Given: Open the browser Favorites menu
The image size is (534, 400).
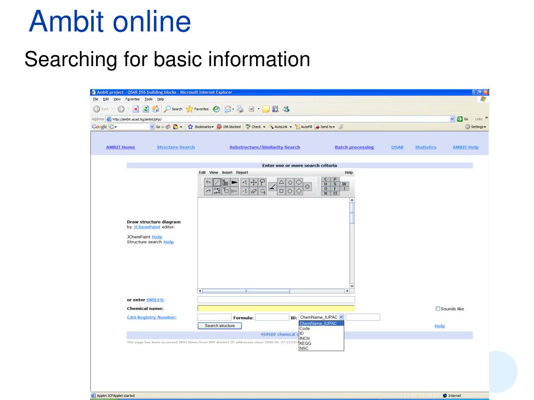Looking at the screenshot, I should (x=132, y=99).
